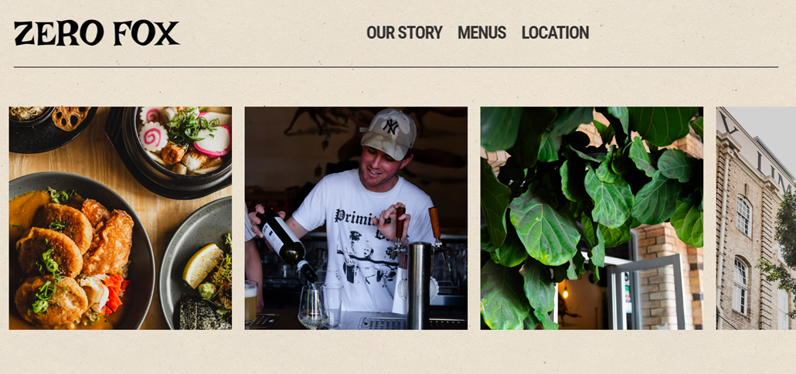Click the NY camo cap on bartender
Screen dimensions: 796x374
pos(389,133)
